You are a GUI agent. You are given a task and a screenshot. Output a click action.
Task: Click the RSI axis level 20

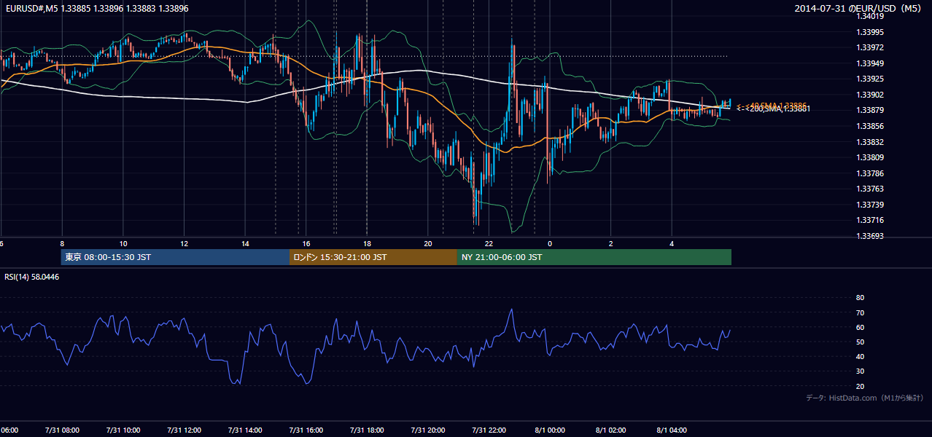860,386
